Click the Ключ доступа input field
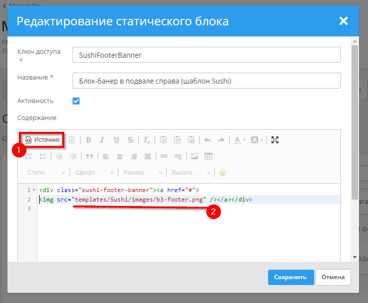Image resolution: width=368 pixels, height=303 pixels. (x=206, y=55)
